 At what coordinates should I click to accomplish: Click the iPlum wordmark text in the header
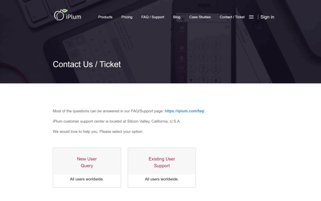pos(73,16)
